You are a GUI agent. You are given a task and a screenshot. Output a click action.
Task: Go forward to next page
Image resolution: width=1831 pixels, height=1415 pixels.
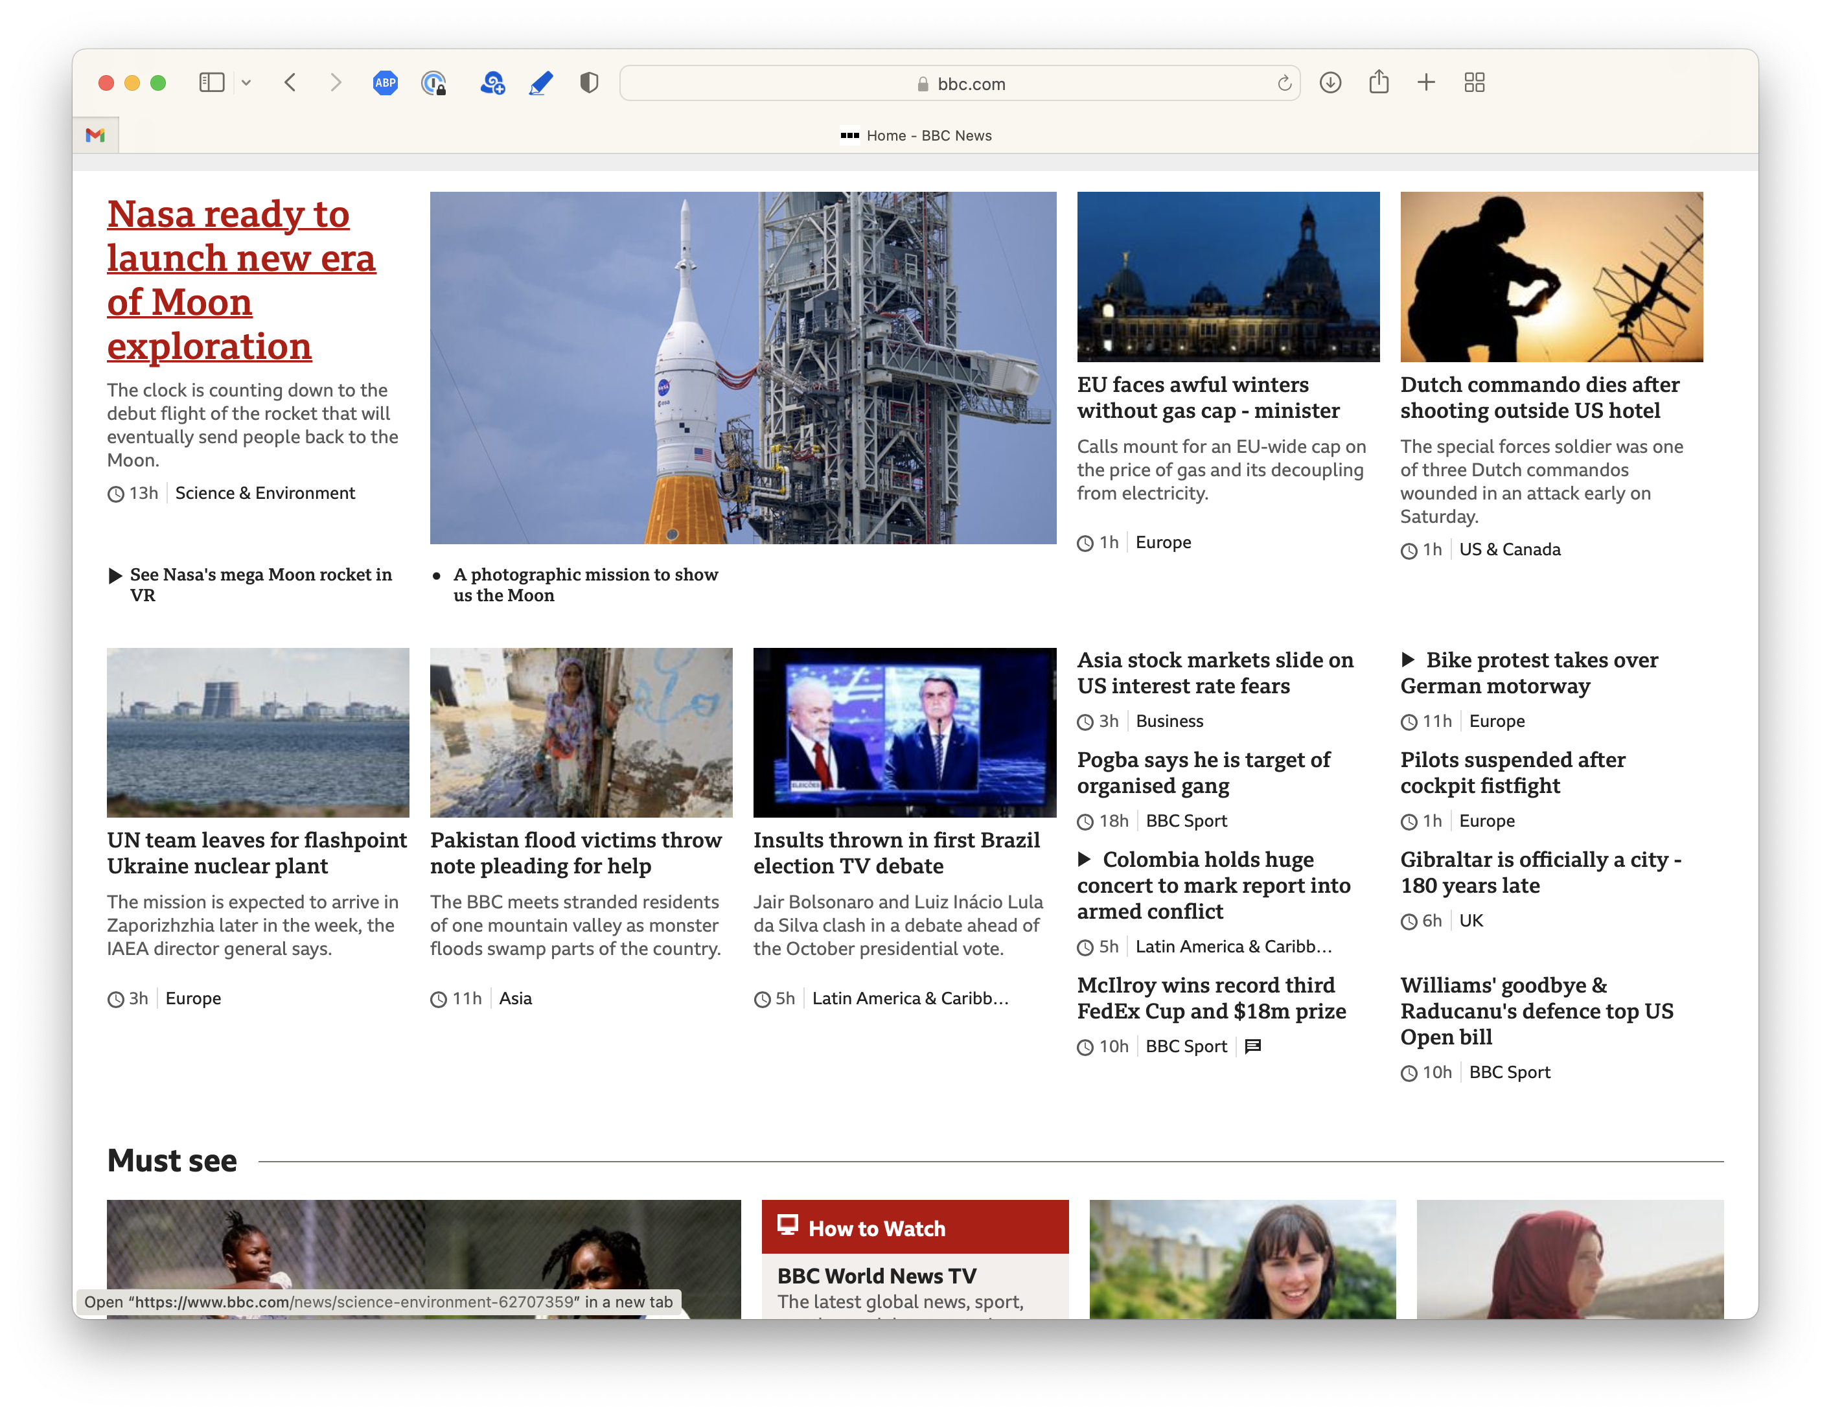pyautogui.click(x=336, y=83)
